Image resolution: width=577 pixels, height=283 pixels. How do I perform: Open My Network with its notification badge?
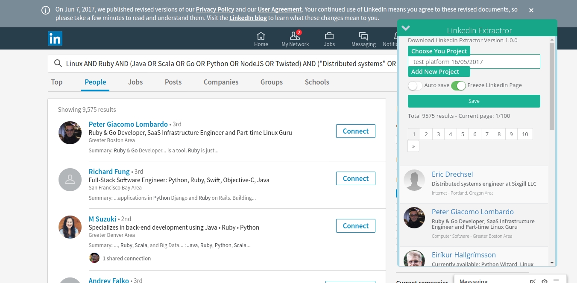295,39
